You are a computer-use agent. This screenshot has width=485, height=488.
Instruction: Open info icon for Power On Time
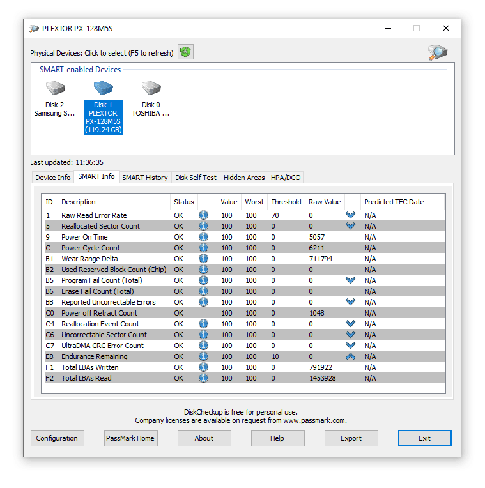[204, 237]
